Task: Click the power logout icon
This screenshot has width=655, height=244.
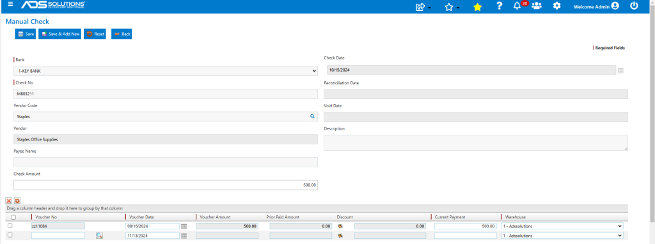Action: point(634,6)
